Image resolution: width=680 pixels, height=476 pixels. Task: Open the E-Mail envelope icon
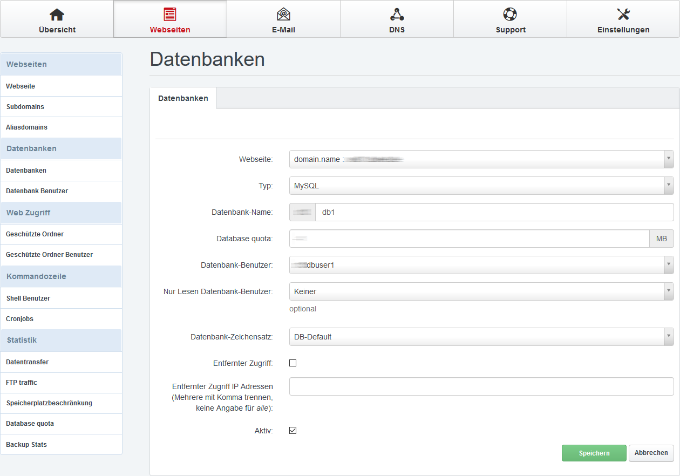point(283,15)
